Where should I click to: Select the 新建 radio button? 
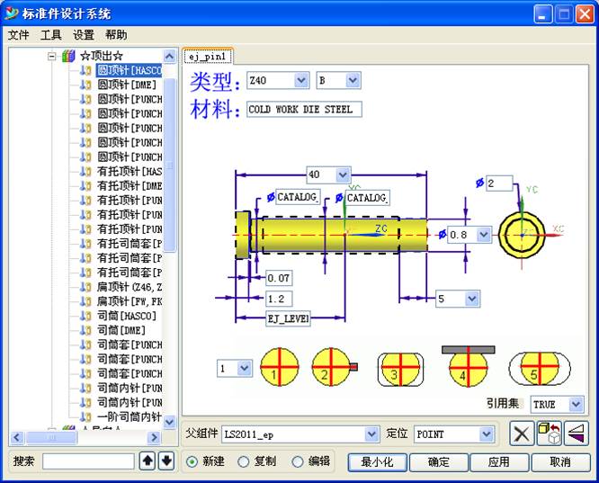192,461
